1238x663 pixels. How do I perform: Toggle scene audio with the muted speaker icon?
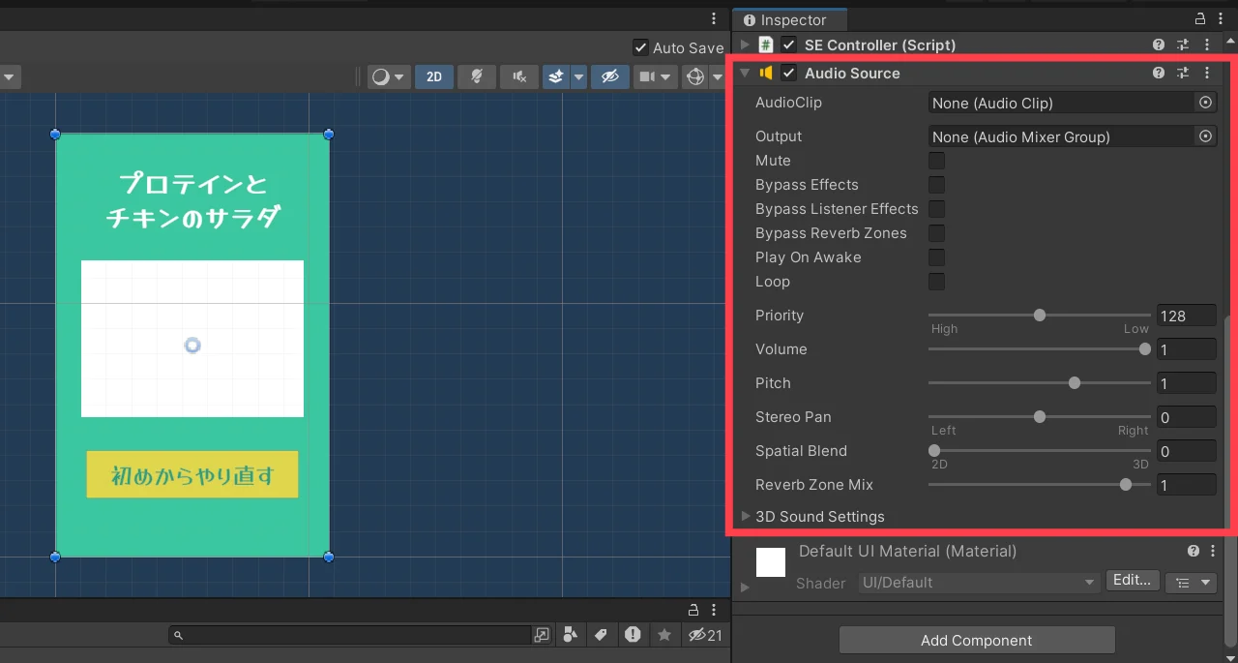(519, 76)
